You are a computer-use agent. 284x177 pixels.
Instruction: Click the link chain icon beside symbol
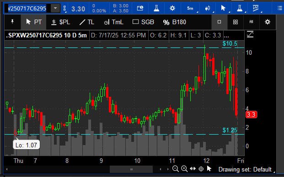(64, 9)
